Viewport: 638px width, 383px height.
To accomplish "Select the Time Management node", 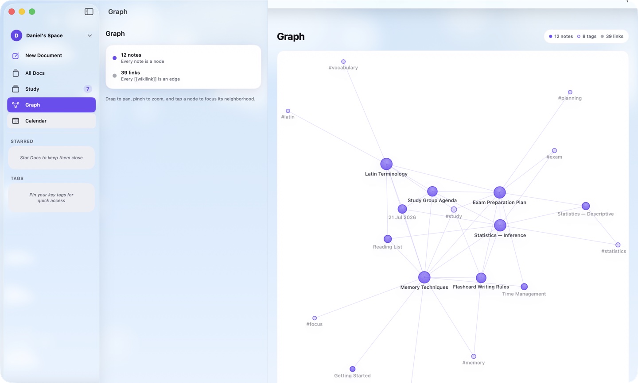I will [x=524, y=287].
